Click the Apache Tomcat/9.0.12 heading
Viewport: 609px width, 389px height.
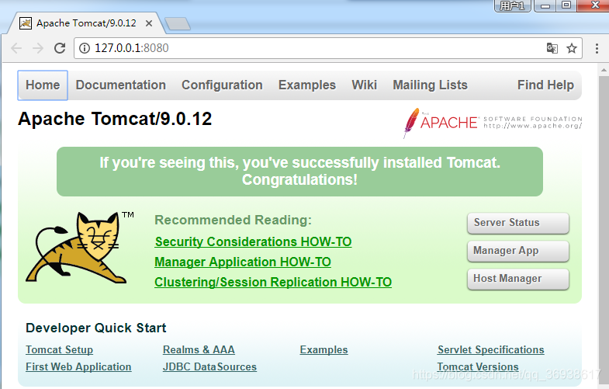115,119
